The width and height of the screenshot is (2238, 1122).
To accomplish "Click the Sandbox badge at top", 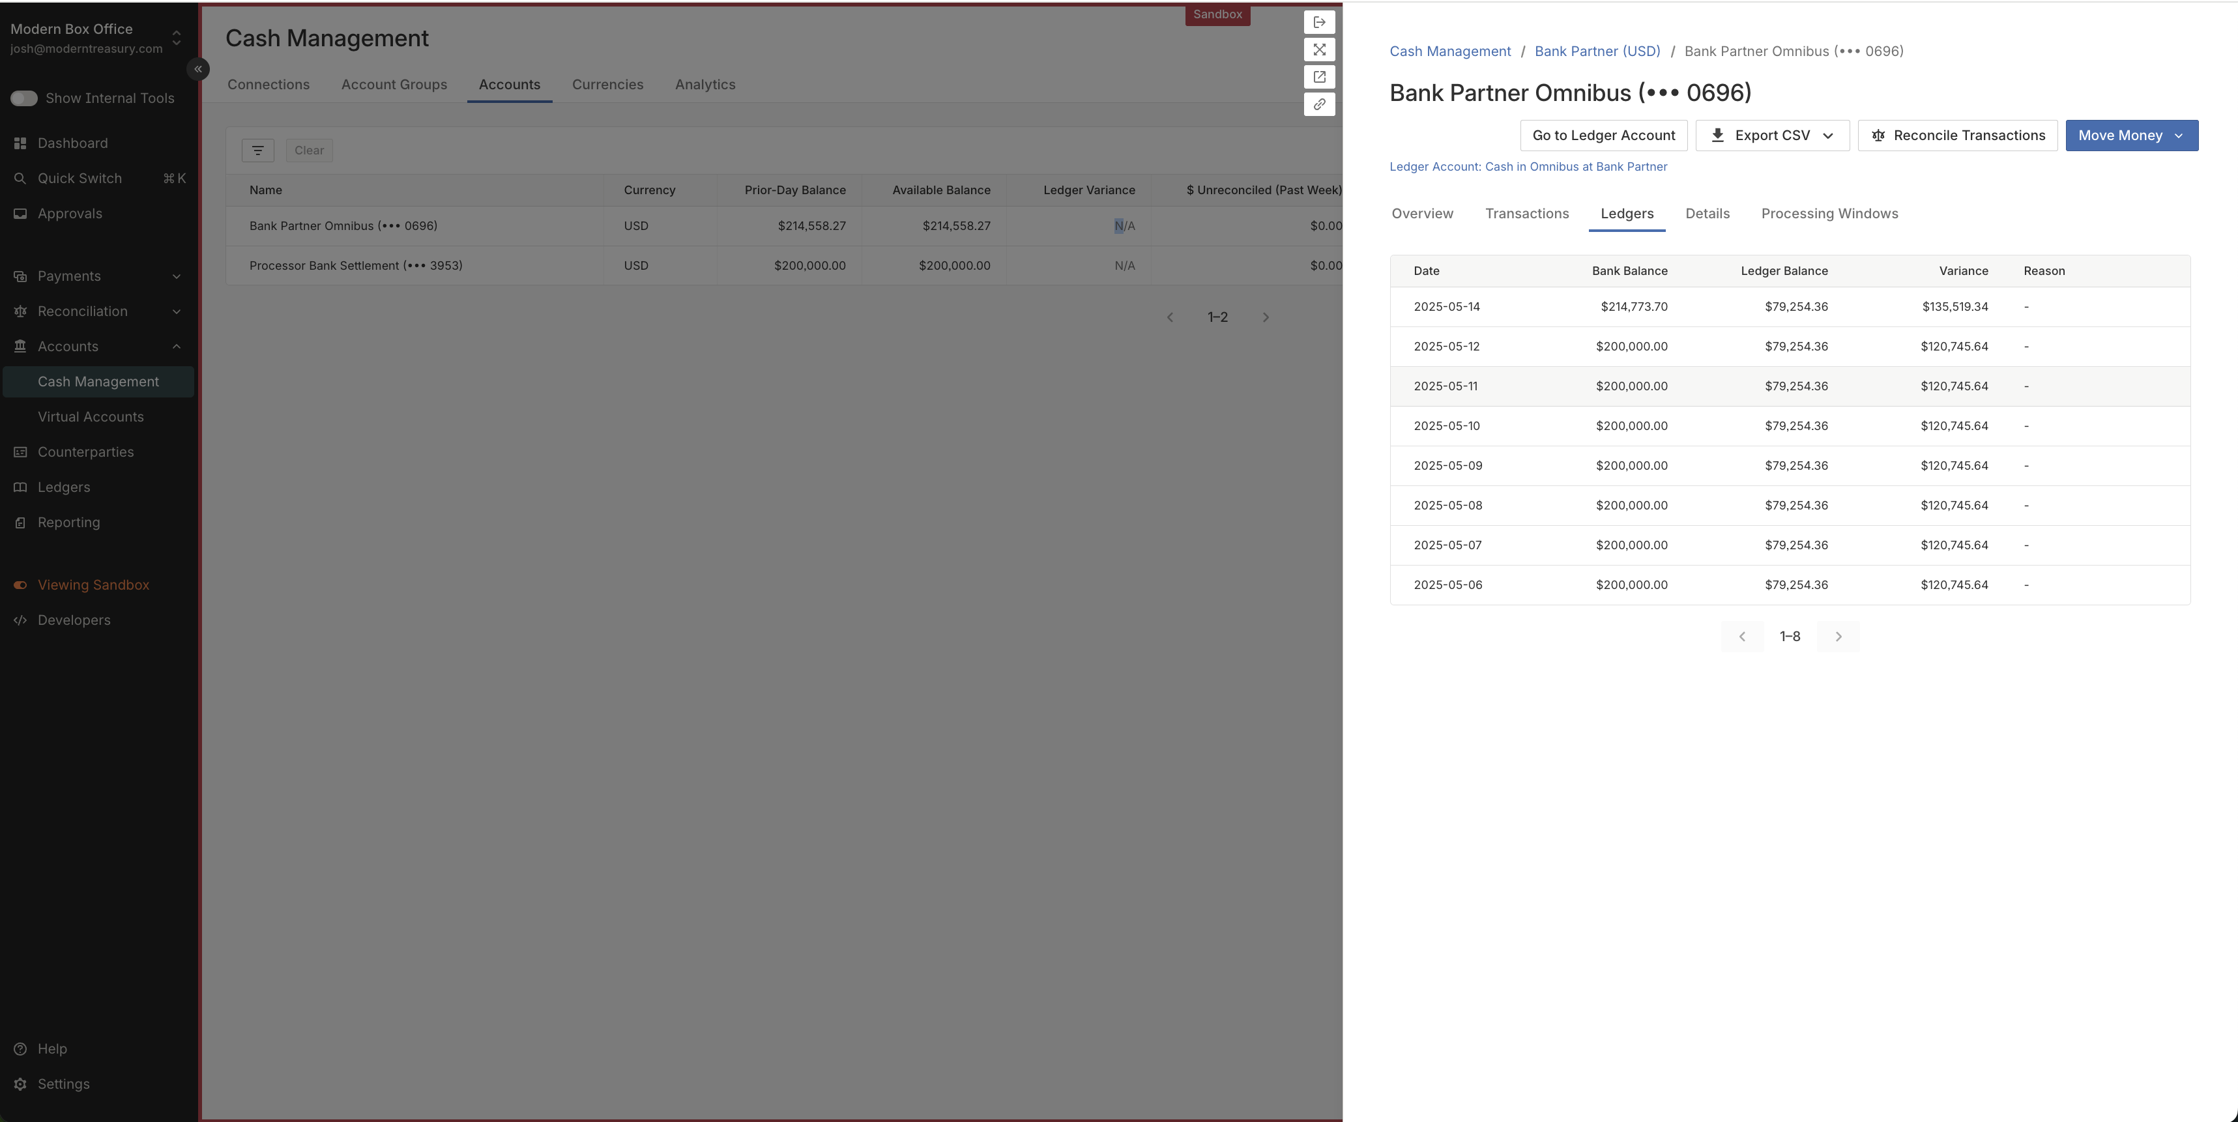I will coord(1217,15).
